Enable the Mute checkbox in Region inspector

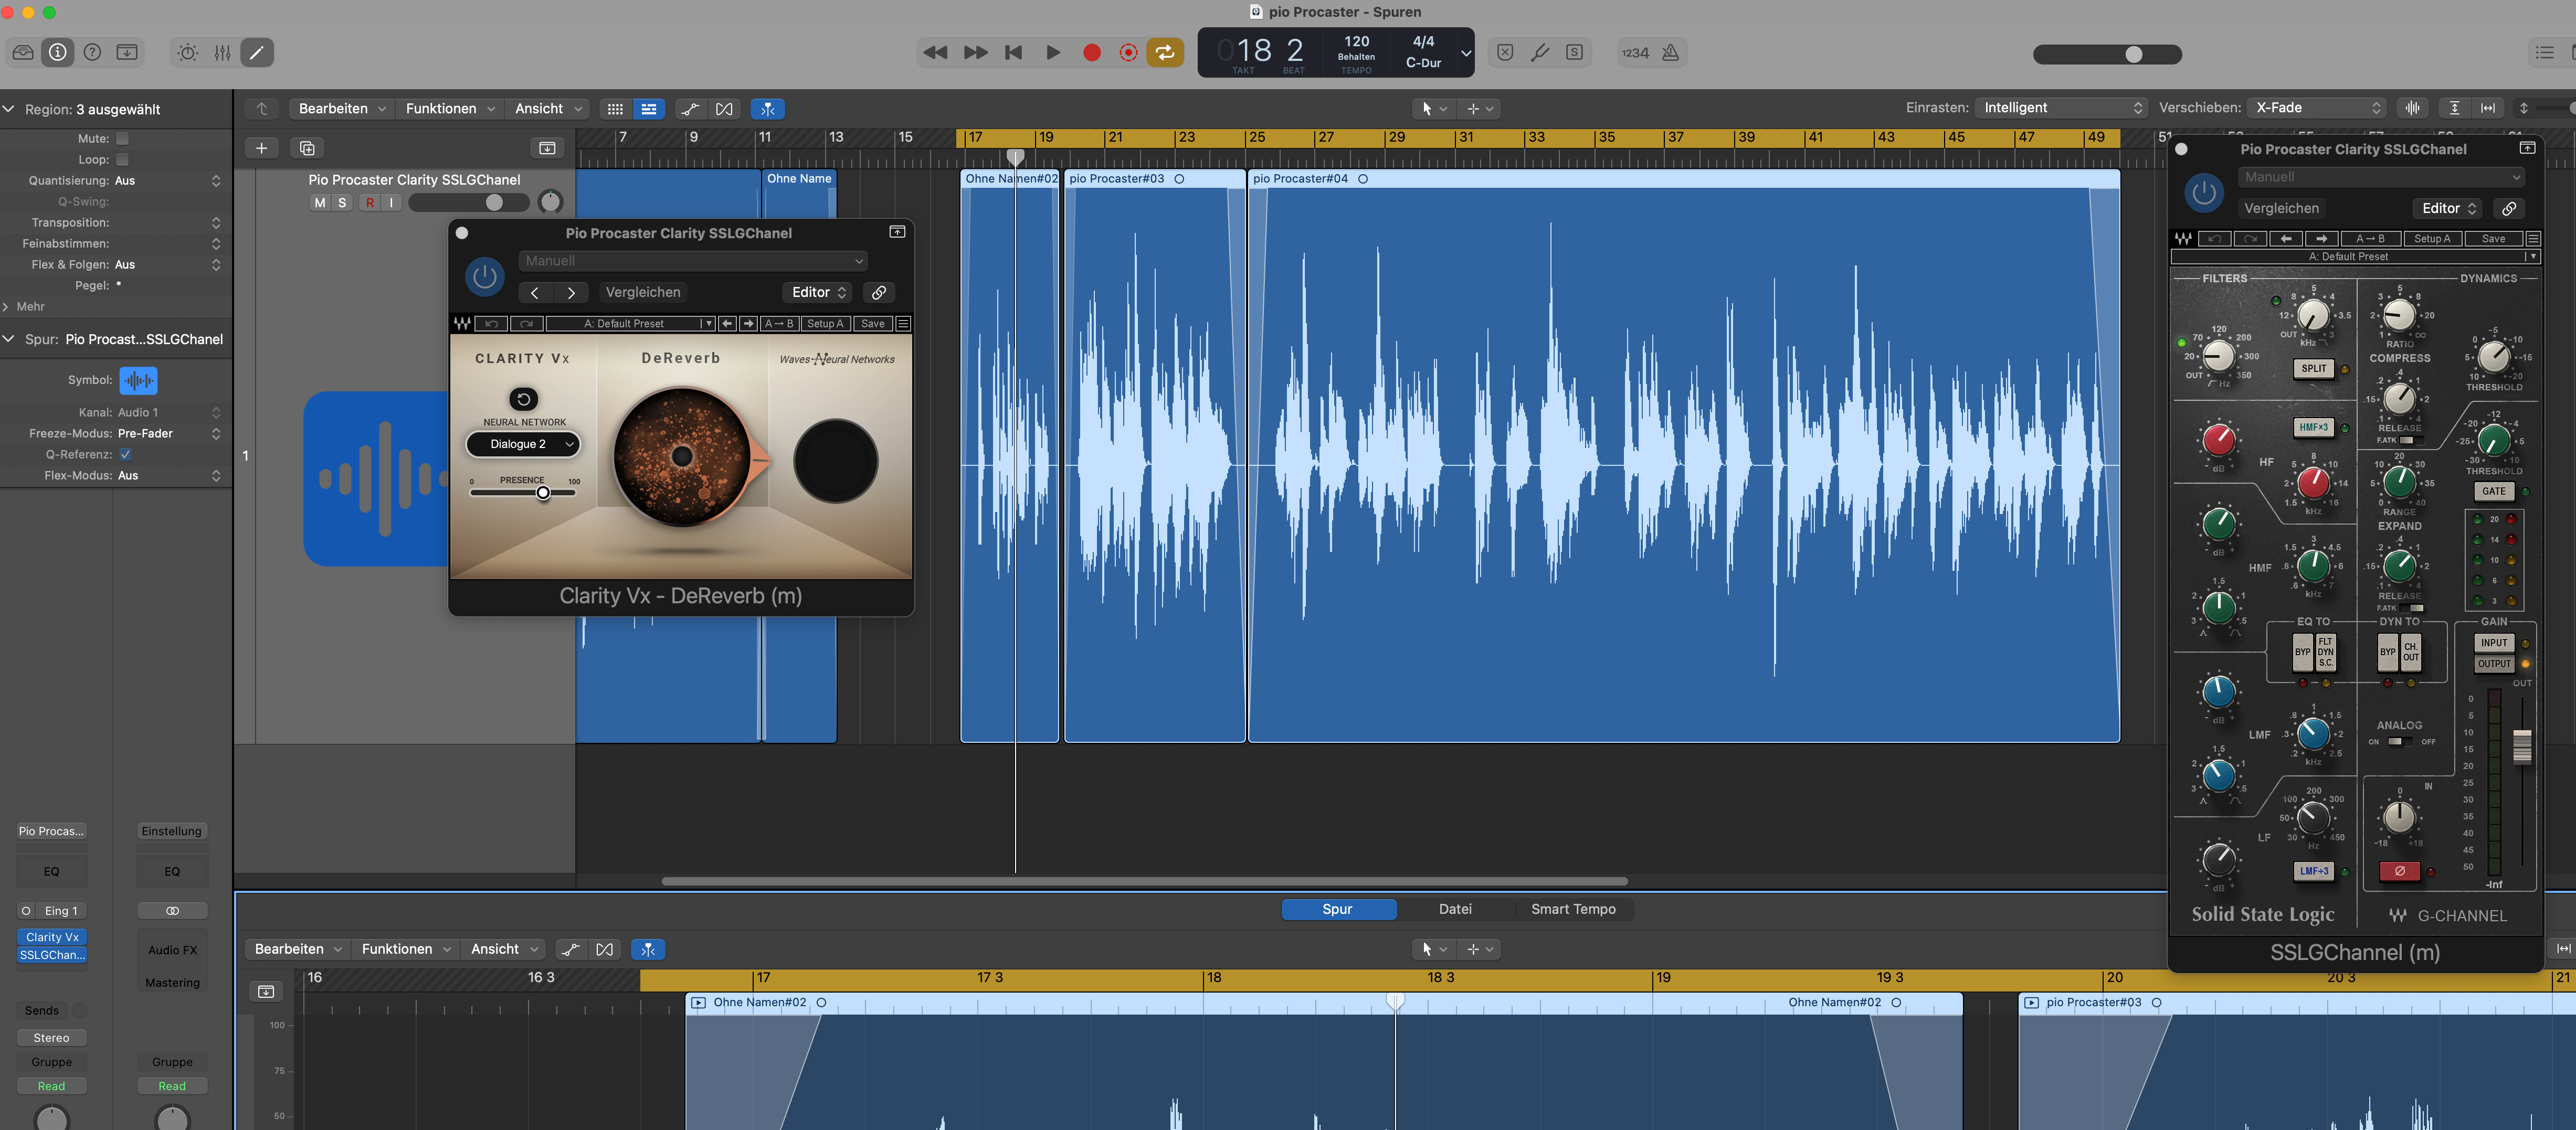coord(122,139)
